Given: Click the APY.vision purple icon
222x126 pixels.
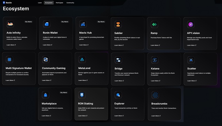Looking at the screenshot, I should [x=191, y=25].
